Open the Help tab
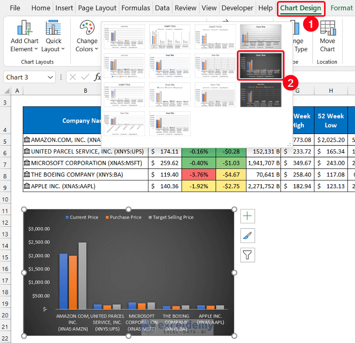355x343 pixels. (x=265, y=8)
